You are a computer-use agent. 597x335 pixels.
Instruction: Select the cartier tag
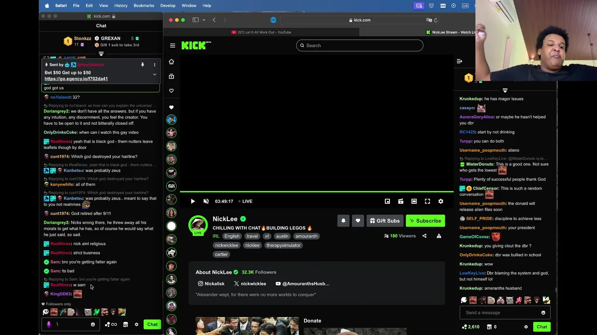pos(222,255)
